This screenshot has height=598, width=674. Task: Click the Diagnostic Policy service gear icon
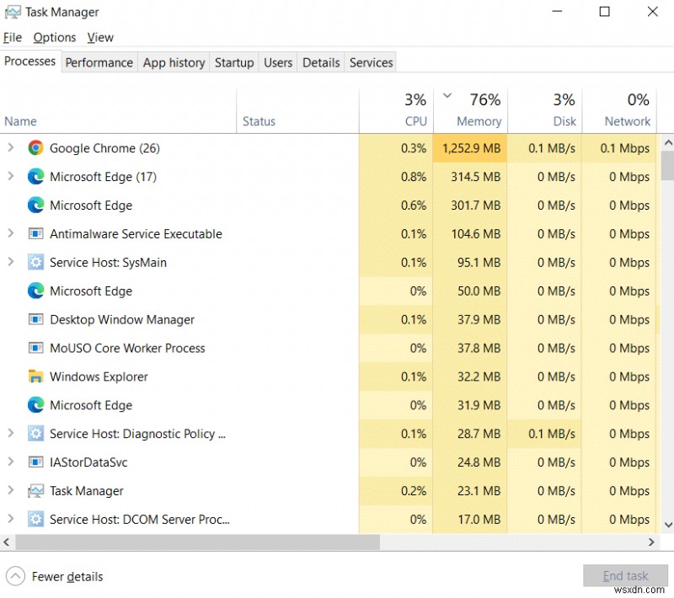[x=35, y=434]
